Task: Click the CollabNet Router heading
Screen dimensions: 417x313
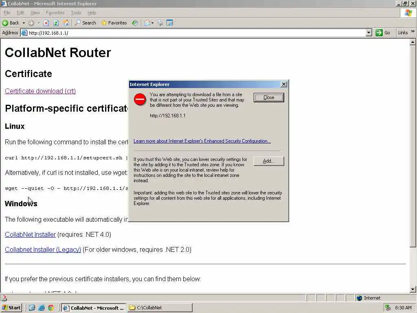Action: click(x=58, y=53)
